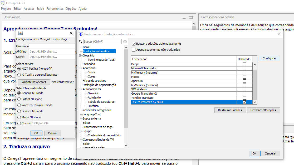Collapse the Autocompletar tree node
The image size is (294, 165).
(x=80, y=89)
